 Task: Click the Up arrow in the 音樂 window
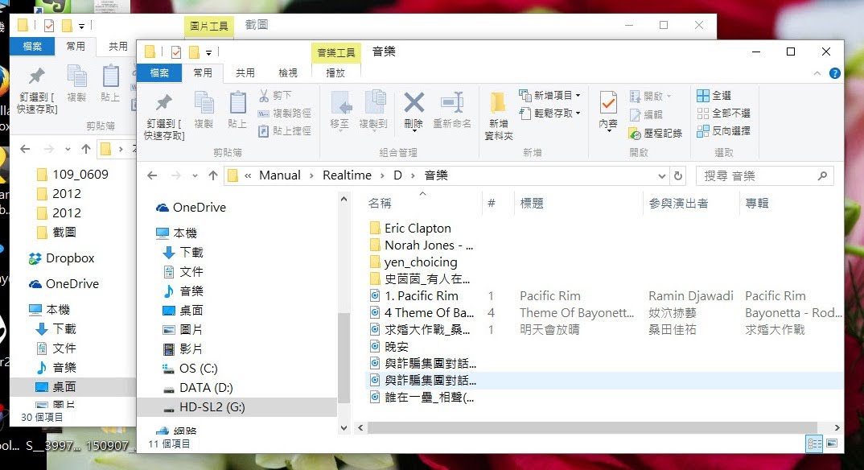[x=213, y=175]
